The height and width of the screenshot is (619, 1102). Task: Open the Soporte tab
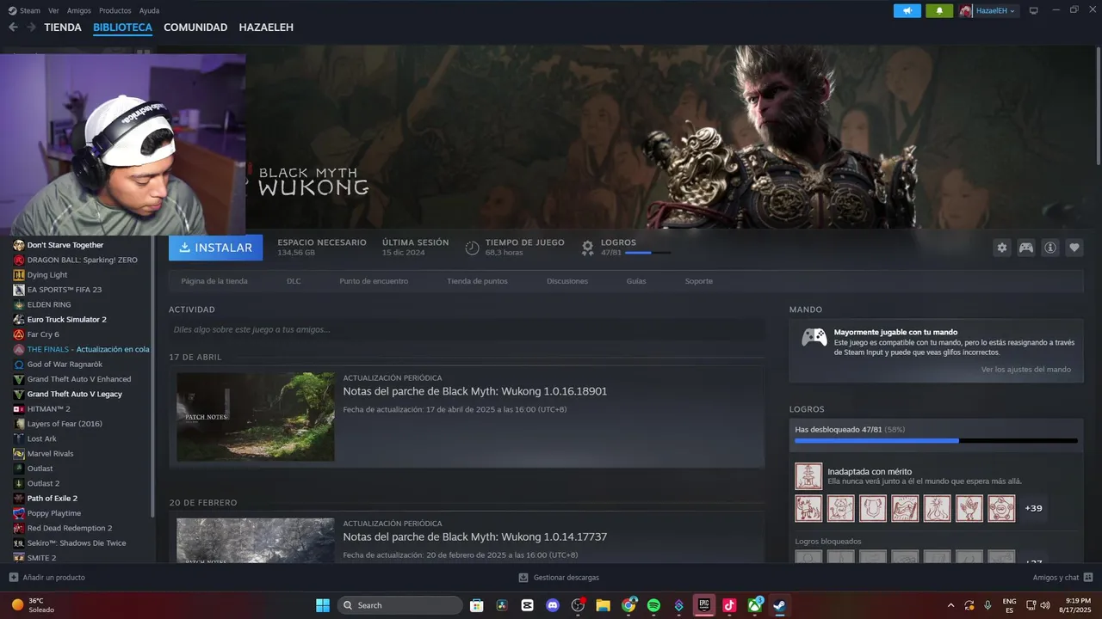coord(699,281)
